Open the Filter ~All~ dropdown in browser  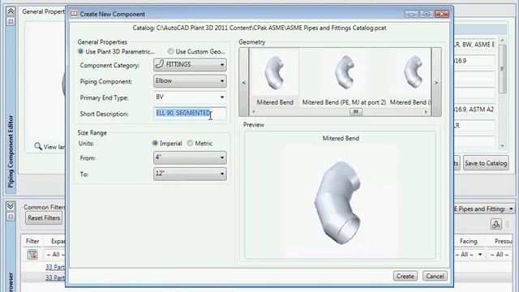56,254
